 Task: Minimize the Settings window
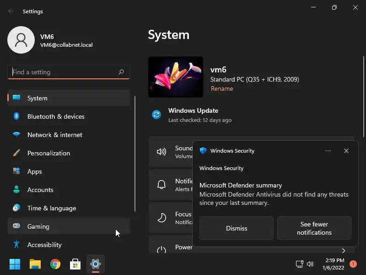(313, 7)
